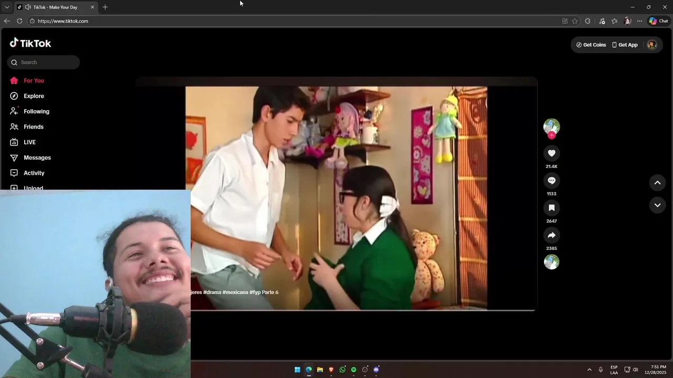Click Get Coins button
Screen dimensions: 673x378
[x=591, y=45]
